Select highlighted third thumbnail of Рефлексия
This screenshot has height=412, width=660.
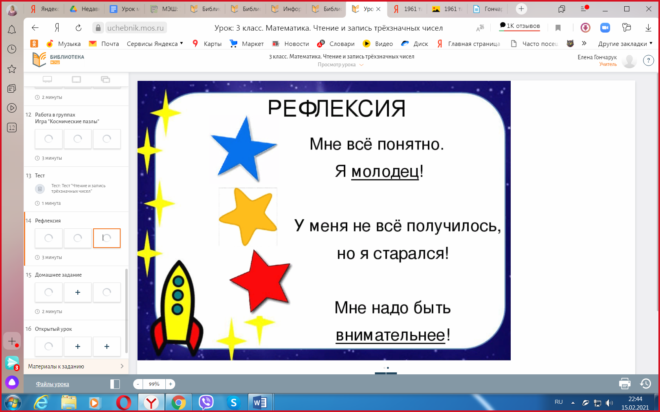107,238
